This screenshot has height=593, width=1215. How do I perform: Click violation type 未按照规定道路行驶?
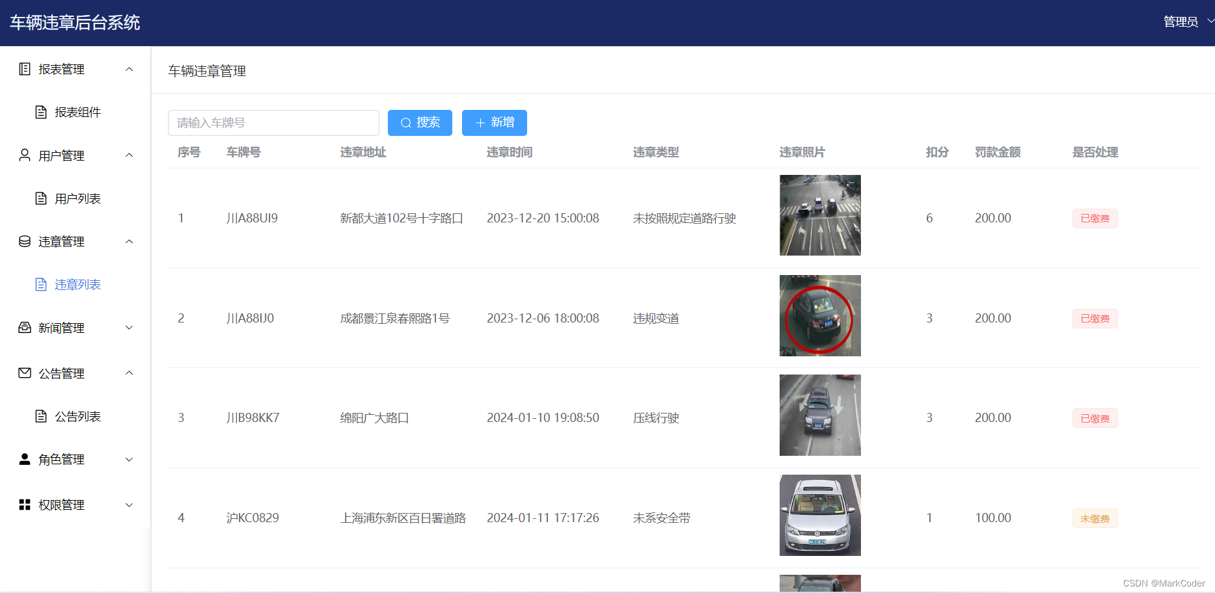(x=685, y=218)
